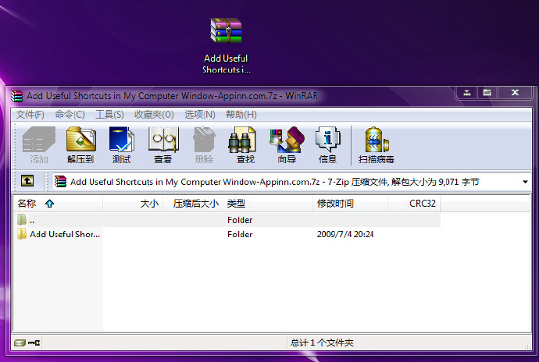Go up one folder level button
This screenshot has height=362, width=539.
27,181
